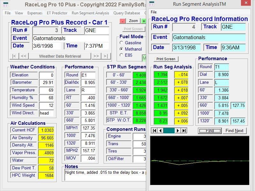255x191 pixels.
Task: Open the ET Predictor menu
Action: tap(57, 13)
